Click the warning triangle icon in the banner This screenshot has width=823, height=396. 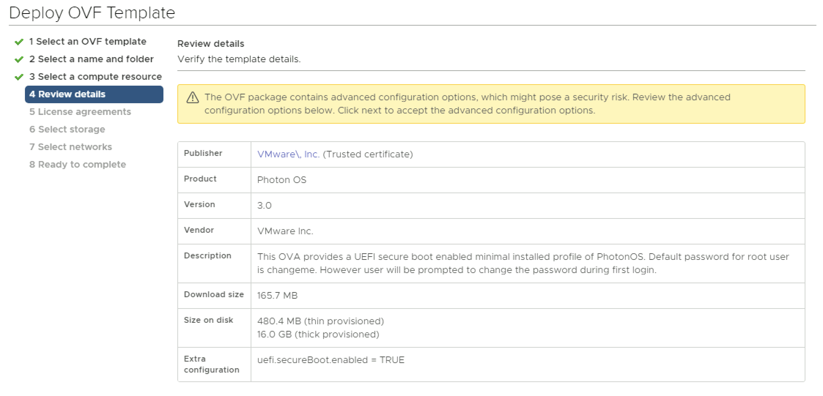tap(192, 98)
